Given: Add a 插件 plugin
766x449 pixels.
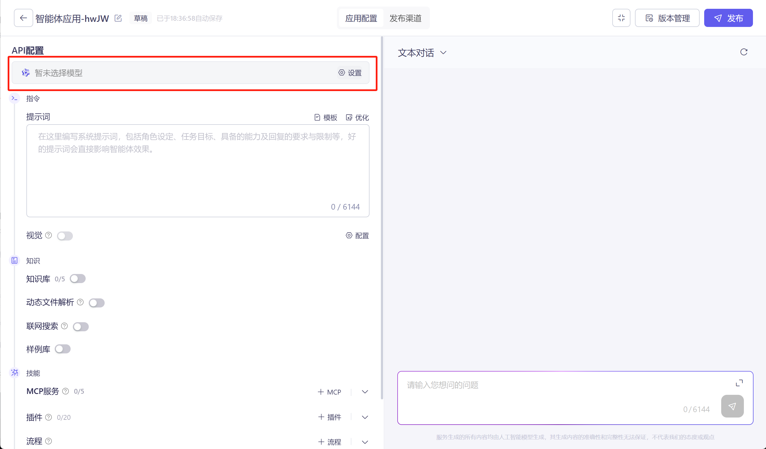Looking at the screenshot, I should click(x=329, y=417).
